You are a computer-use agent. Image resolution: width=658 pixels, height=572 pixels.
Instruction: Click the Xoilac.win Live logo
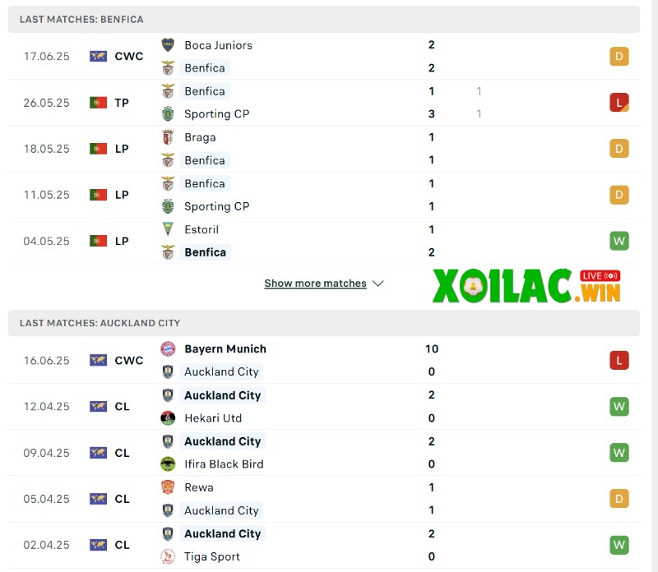point(527,286)
